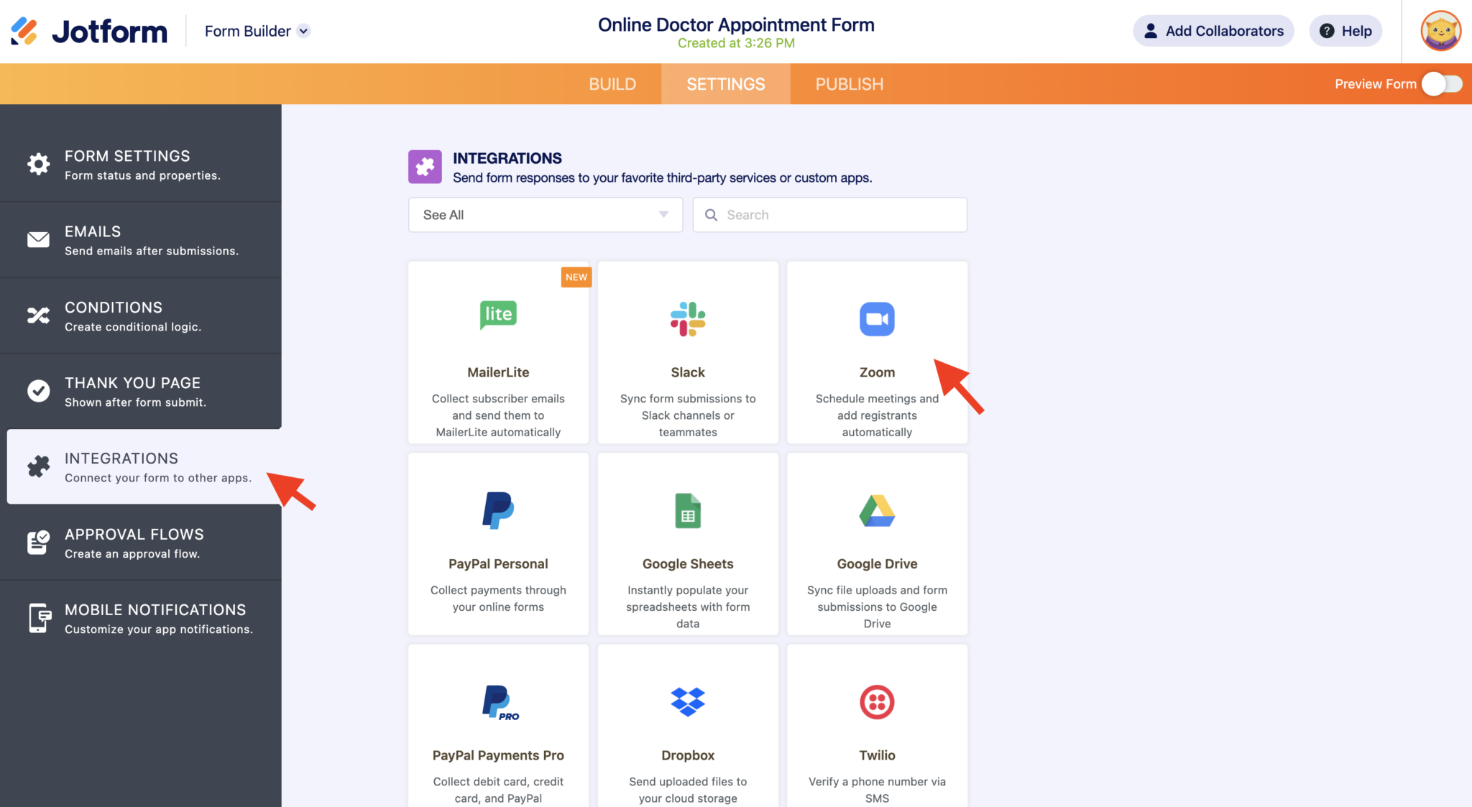Select the Approval Flows icon
Image resolution: width=1472 pixels, height=807 pixels.
[38, 543]
